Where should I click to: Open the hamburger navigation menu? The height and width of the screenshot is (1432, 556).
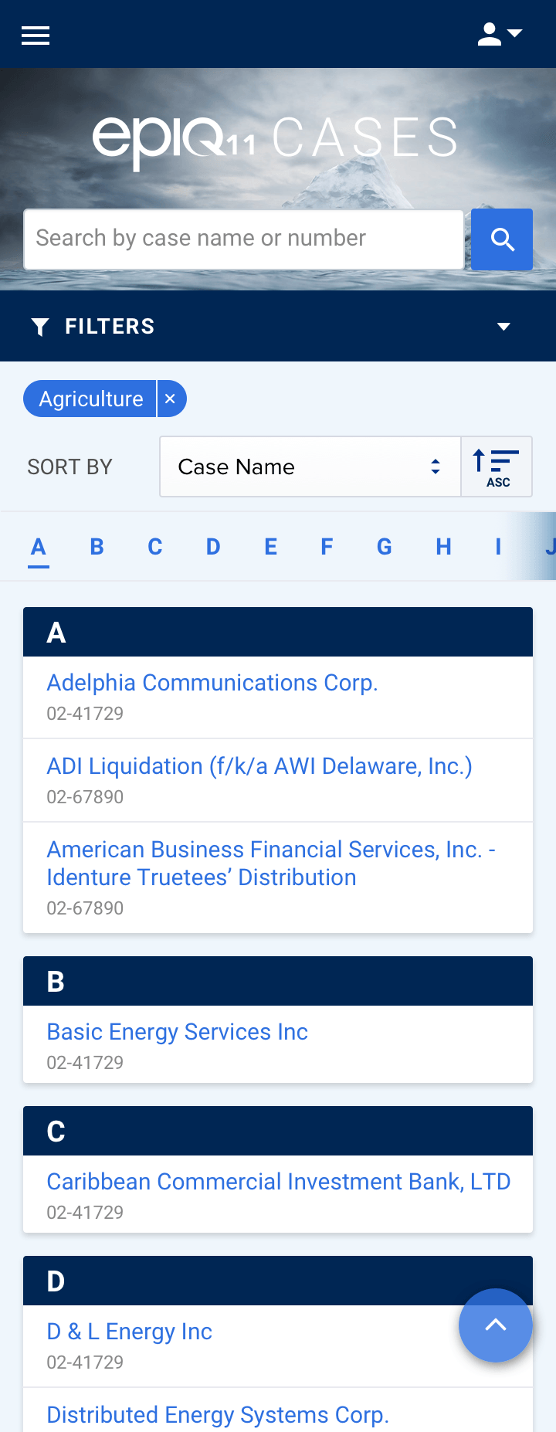[36, 35]
